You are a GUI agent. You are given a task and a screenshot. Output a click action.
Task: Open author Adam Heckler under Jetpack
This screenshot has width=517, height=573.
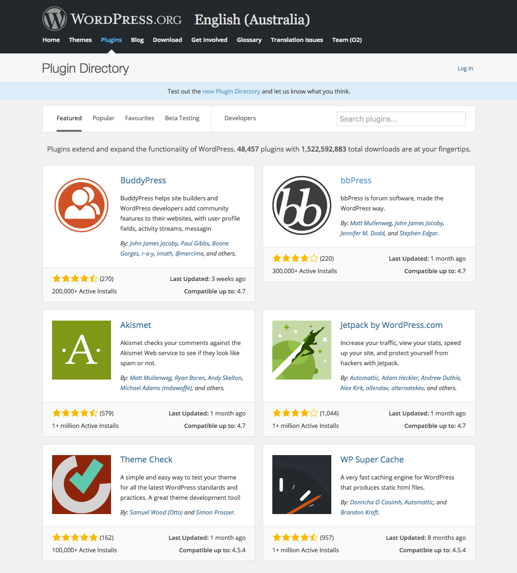tap(399, 378)
